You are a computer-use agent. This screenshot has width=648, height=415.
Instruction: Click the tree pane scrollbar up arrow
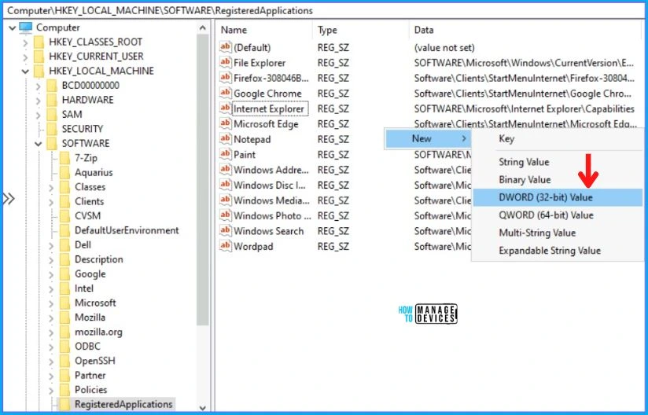point(203,28)
